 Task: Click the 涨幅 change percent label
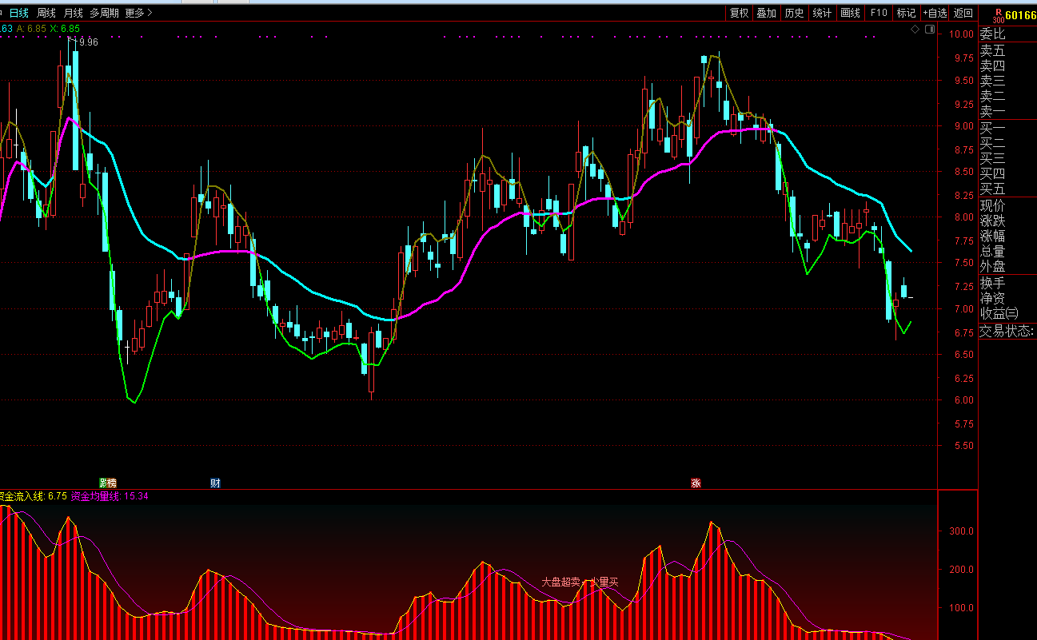click(x=993, y=236)
